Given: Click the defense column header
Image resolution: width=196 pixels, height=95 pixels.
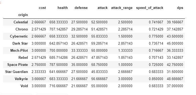Looking at the screenshot, I should click(x=81, y=8).
